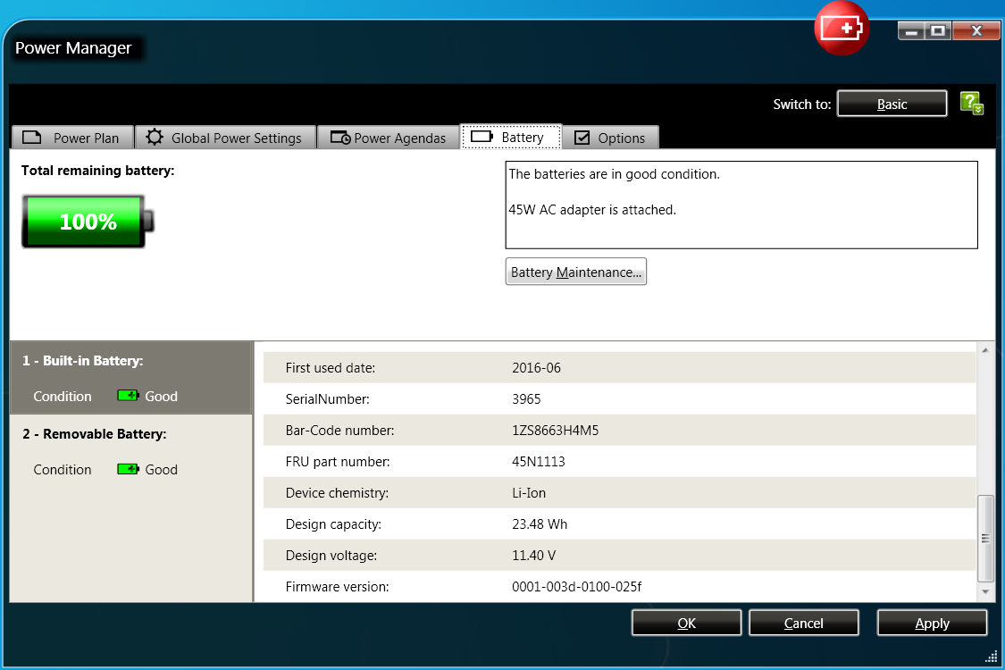Click 'The batteries are in good condition.' text
Screen dimensions: 1005x670
pos(614,174)
